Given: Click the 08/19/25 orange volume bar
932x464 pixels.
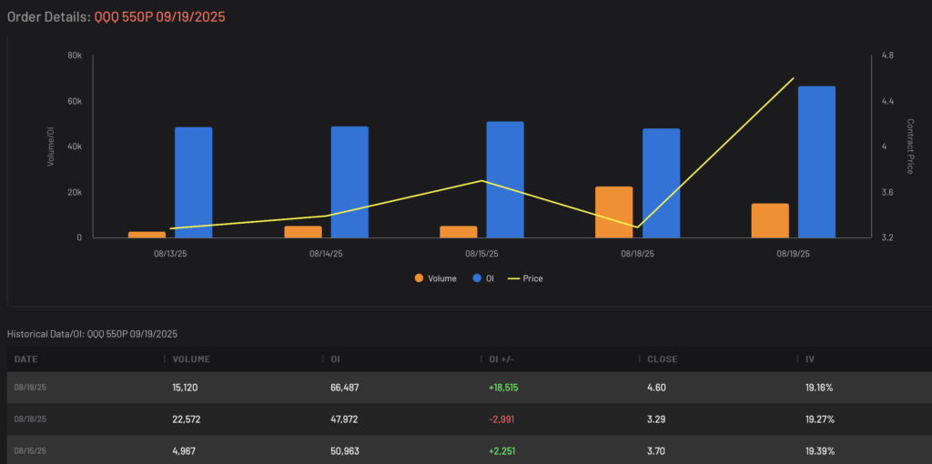Looking at the screenshot, I should 770,220.
